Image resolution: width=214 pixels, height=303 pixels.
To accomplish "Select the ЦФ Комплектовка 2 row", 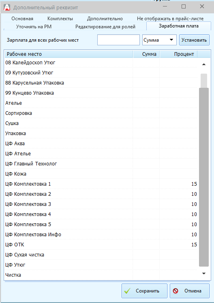I will pos(101,194).
